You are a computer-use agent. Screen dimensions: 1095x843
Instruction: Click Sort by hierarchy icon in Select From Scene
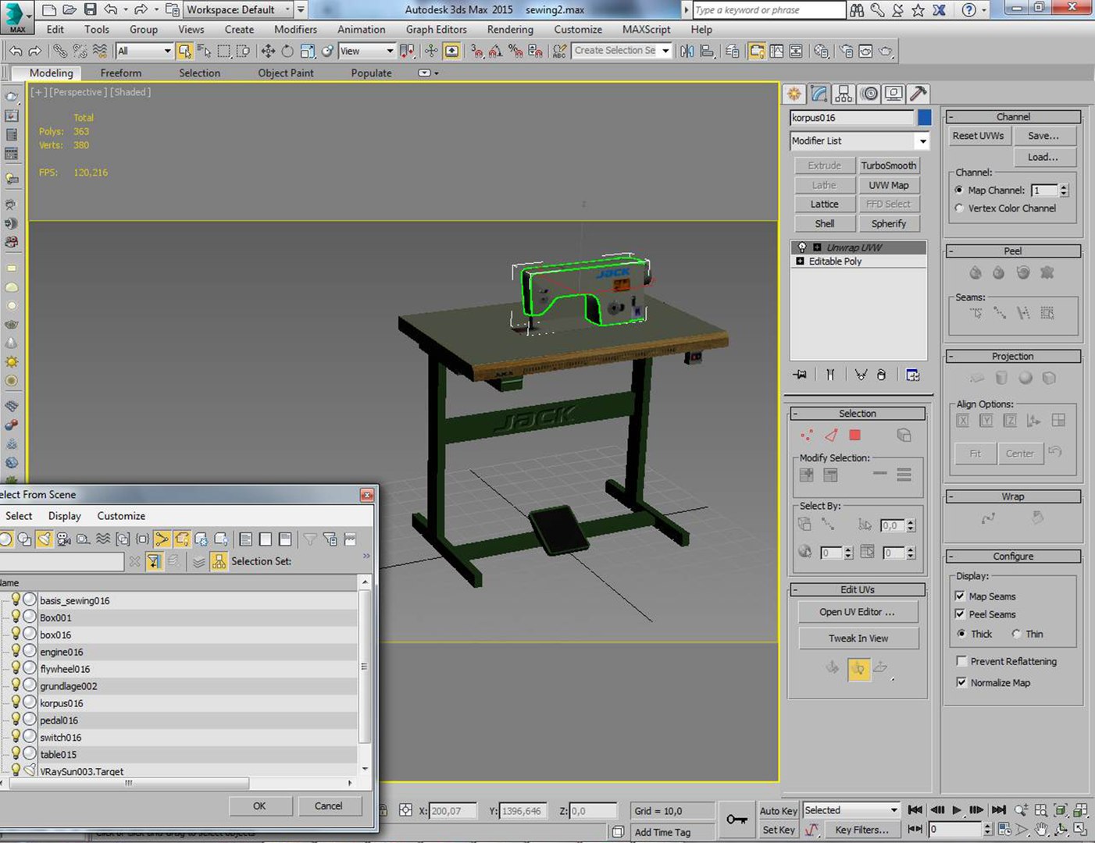click(x=219, y=561)
